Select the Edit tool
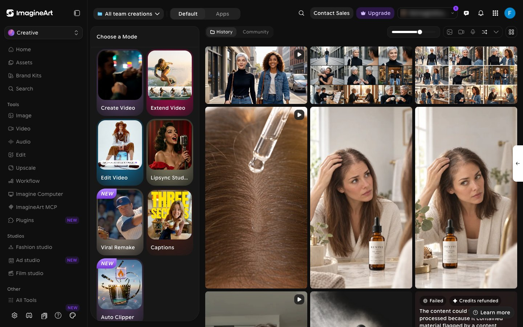The image size is (523, 327). [x=44, y=155]
